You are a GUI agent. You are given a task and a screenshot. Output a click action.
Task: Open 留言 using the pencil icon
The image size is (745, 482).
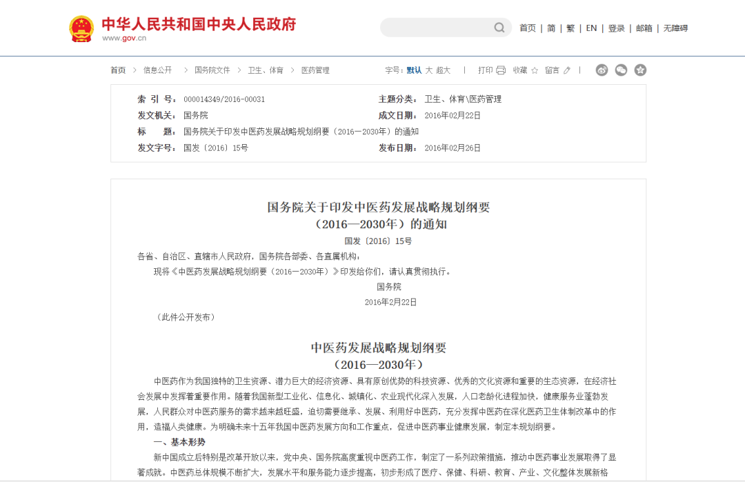tap(567, 70)
